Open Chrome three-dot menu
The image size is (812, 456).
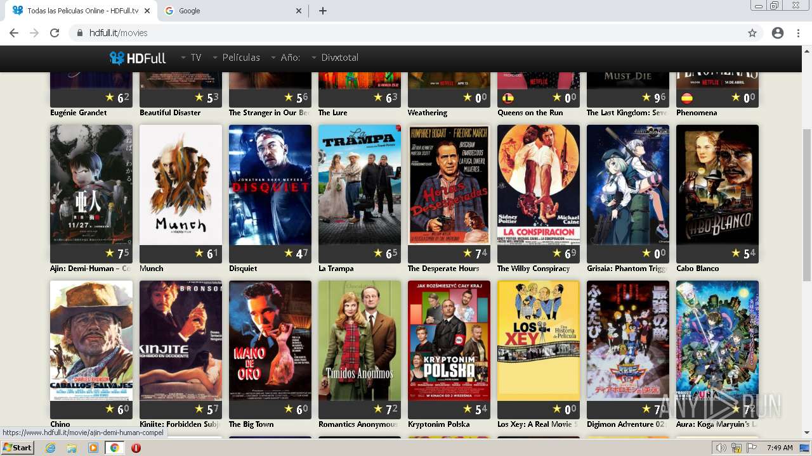pos(798,33)
